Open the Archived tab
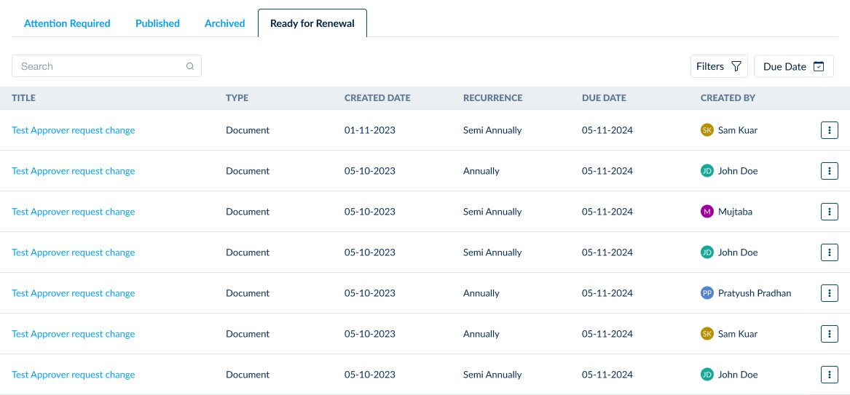Image resolution: width=850 pixels, height=395 pixels. [x=224, y=23]
